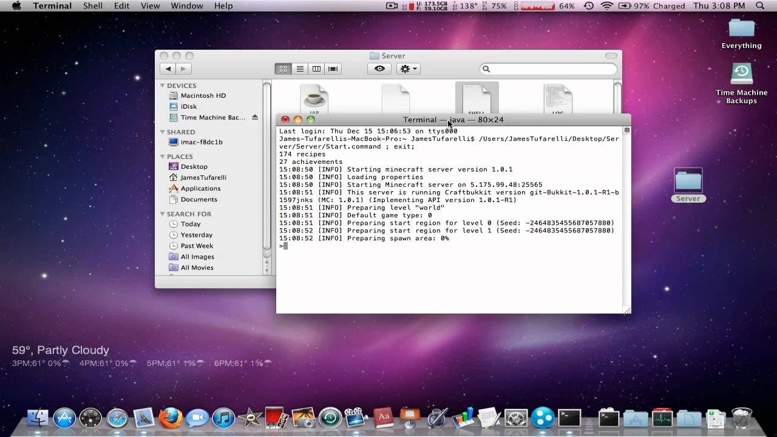Open battery status menu
The height and width of the screenshot is (437, 777).
coord(651,6)
